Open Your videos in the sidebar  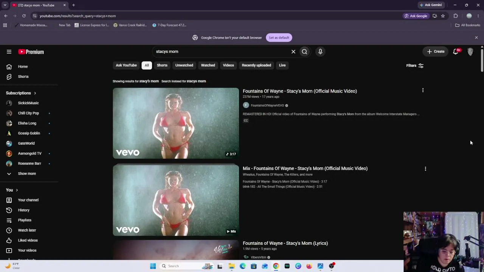tap(27, 250)
